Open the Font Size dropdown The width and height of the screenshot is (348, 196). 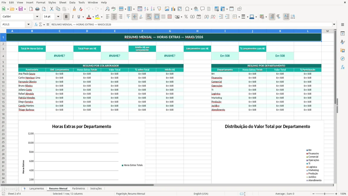point(58,17)
